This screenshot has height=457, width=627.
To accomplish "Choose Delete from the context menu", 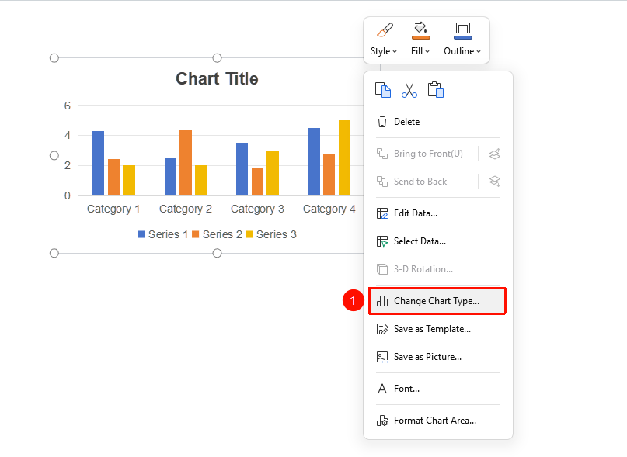I will pyautogui.click(x=438, y=122).
